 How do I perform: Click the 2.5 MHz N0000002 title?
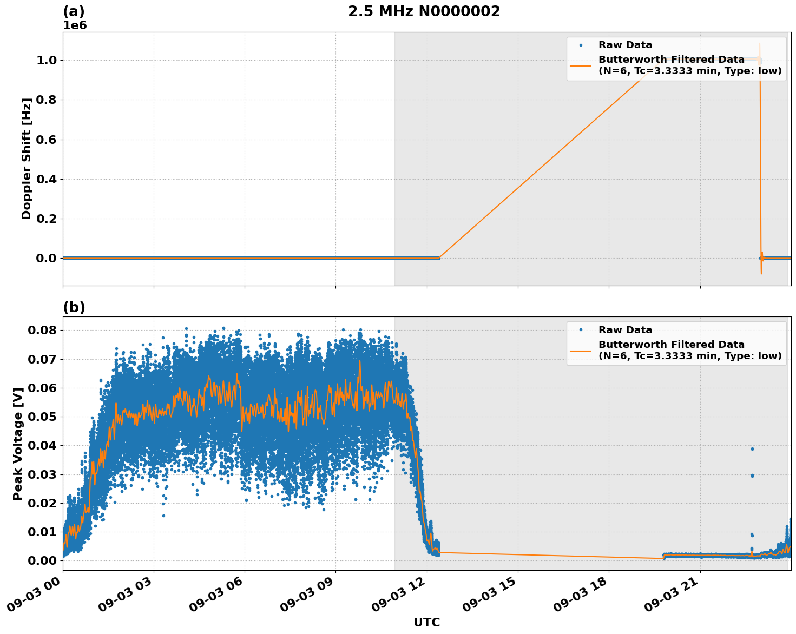click(x=425, y=11)
